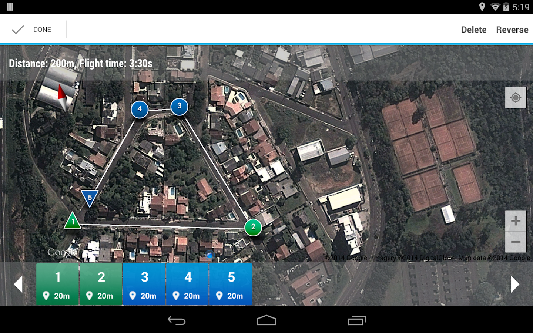The height and width of the screenshot is (333, 533).
Task: Delete the selected waypoints
Action: point(473,30)
